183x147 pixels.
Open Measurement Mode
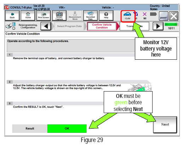pos(75,16)
